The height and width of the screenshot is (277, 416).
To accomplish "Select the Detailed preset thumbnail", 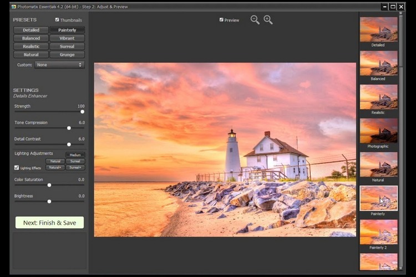I will [378, 29].
